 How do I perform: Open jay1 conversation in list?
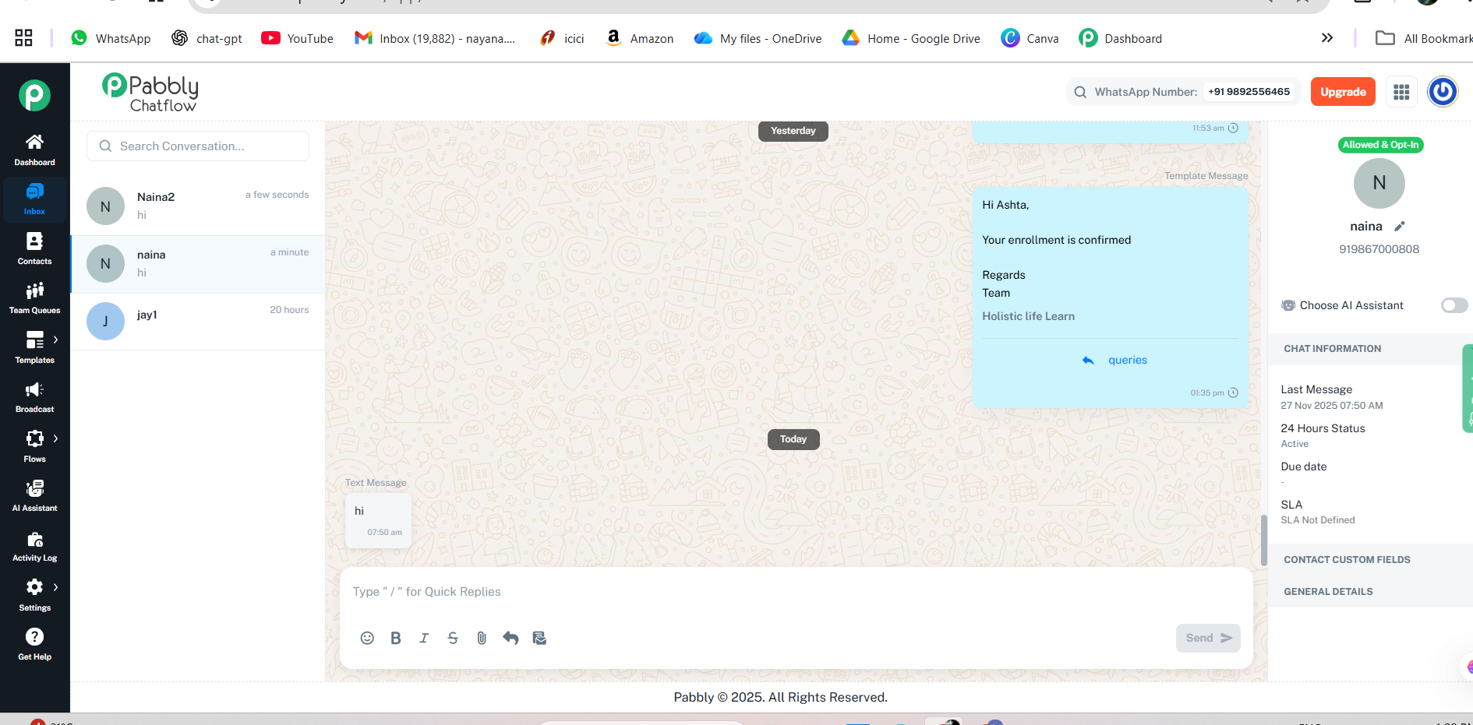click(x=198, y=321)
